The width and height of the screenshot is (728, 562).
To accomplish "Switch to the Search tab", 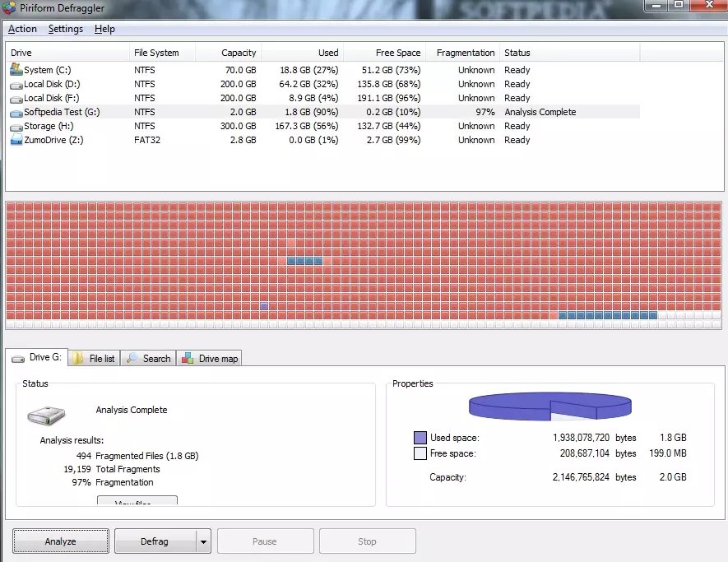I will click(x=149, y=358).
